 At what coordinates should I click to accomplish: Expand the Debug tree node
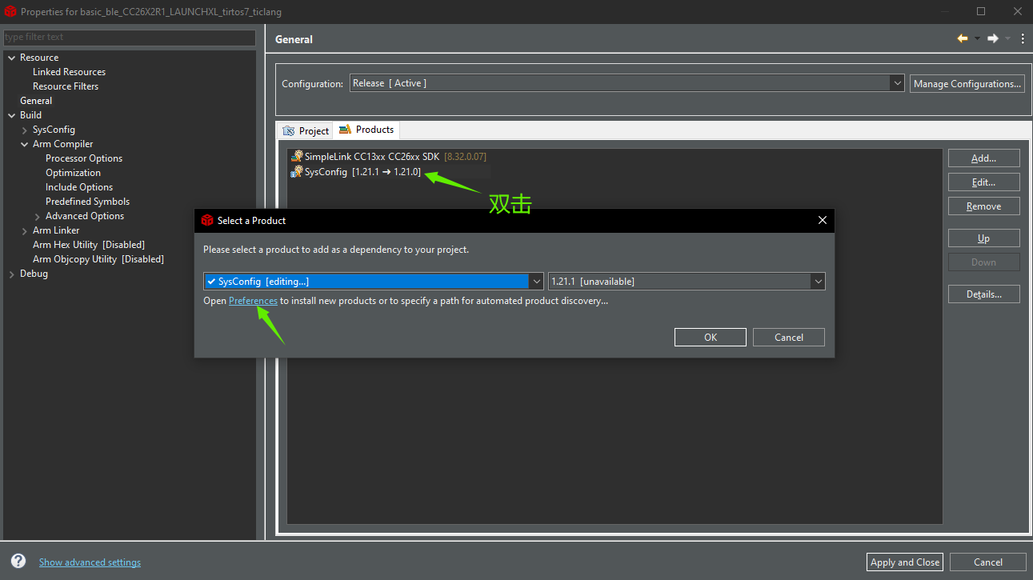coord(12,274)
